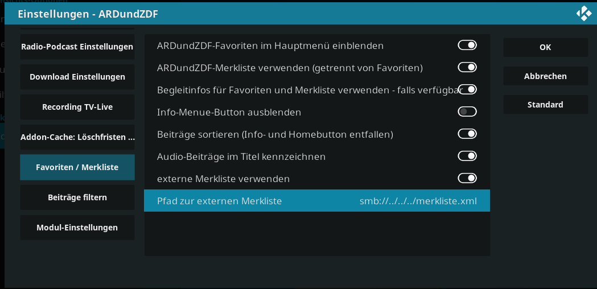The width and height of the screenshot is (597, 289).
Task: Go to Modul-Einstellungen category
Action: [77, 228]
